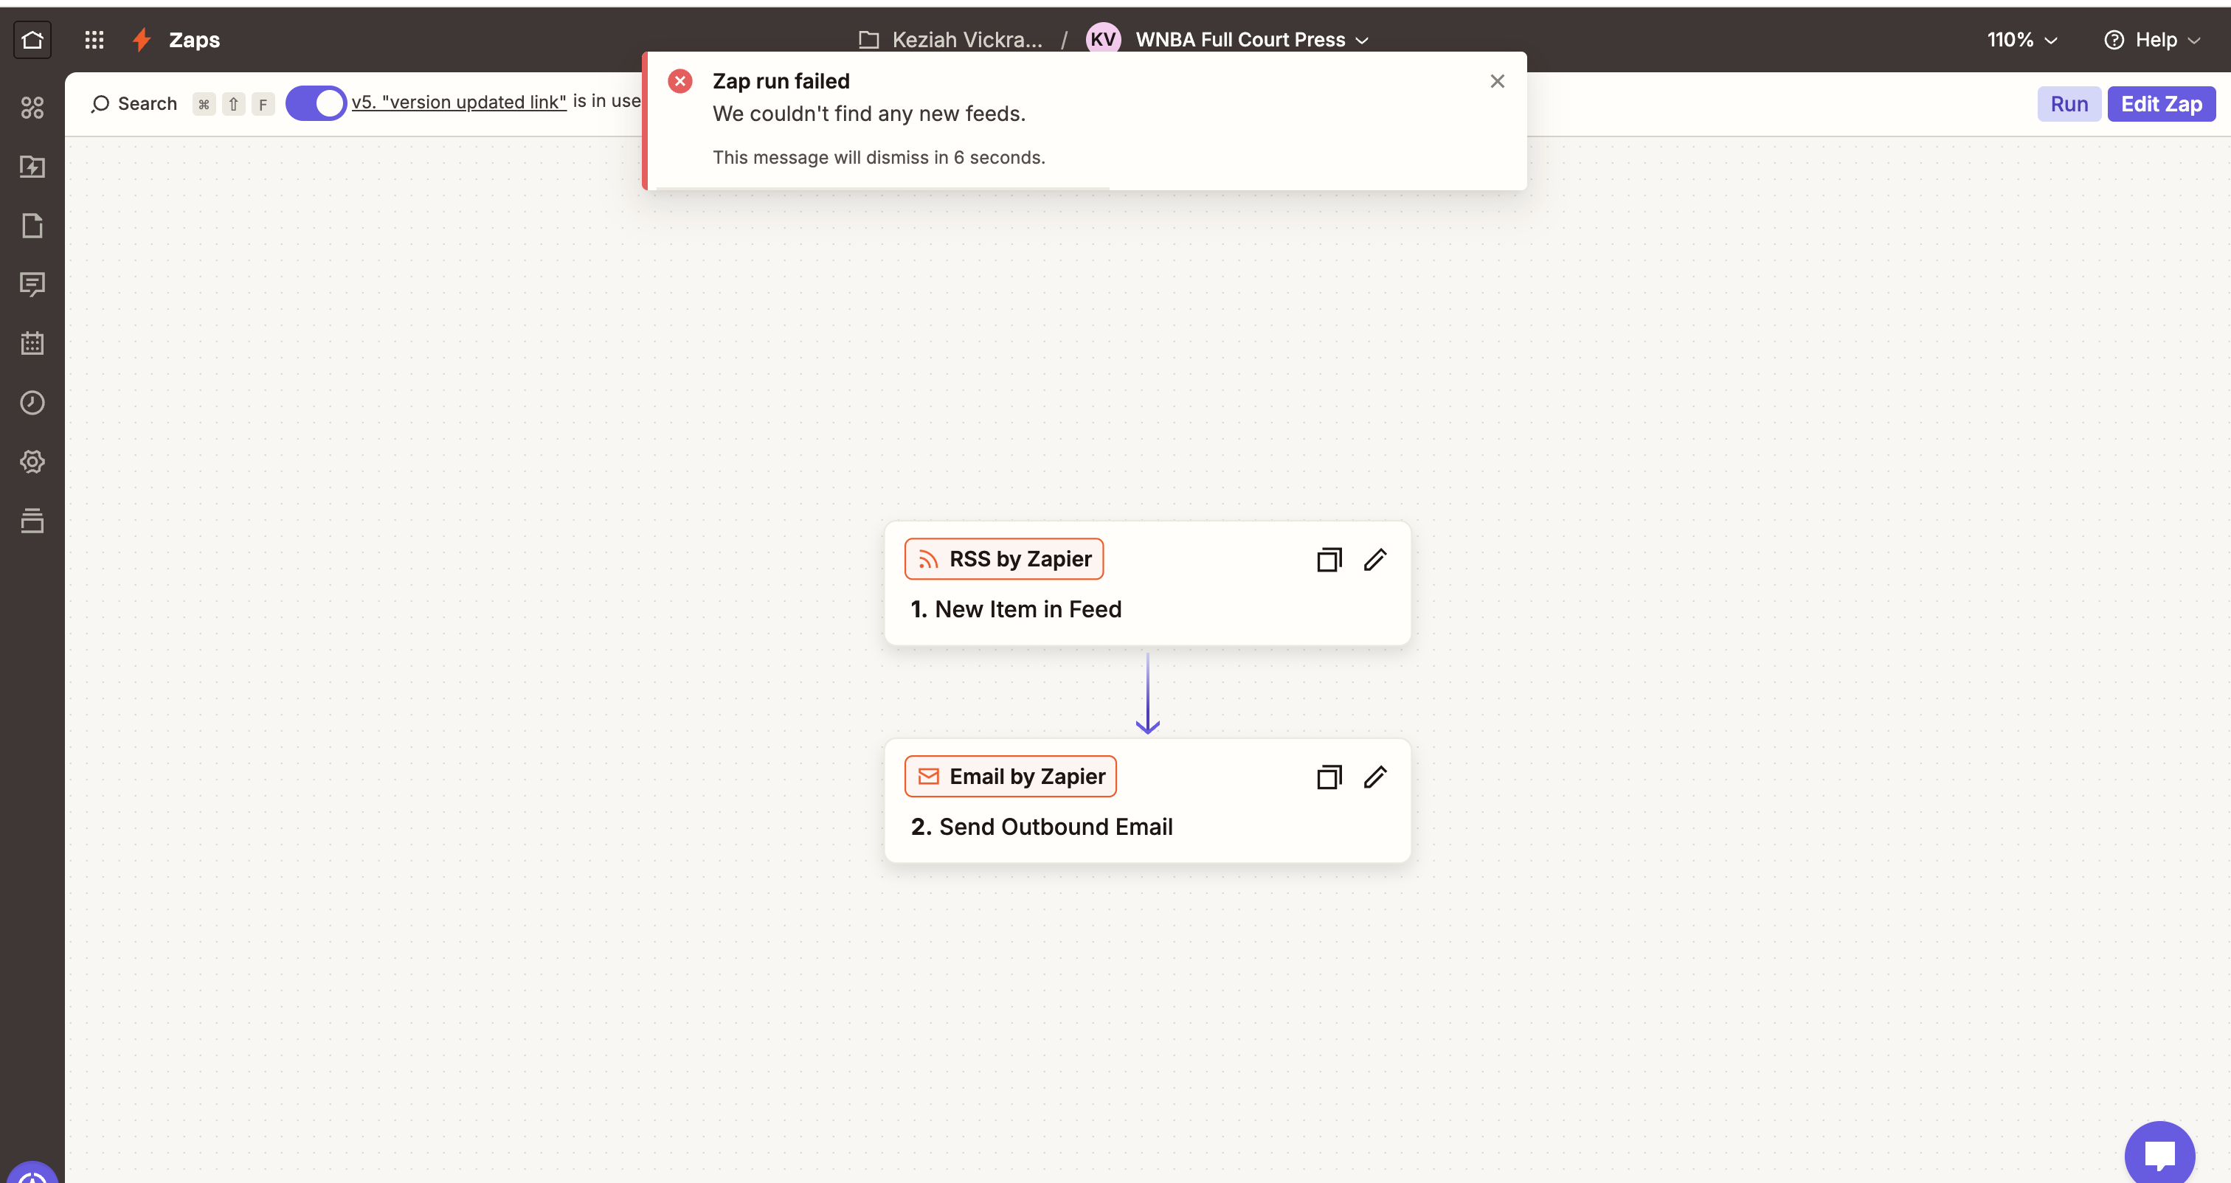Screen dimensions: 2231x1183
Task: Open the Help menu
Action: point(2152,40)
